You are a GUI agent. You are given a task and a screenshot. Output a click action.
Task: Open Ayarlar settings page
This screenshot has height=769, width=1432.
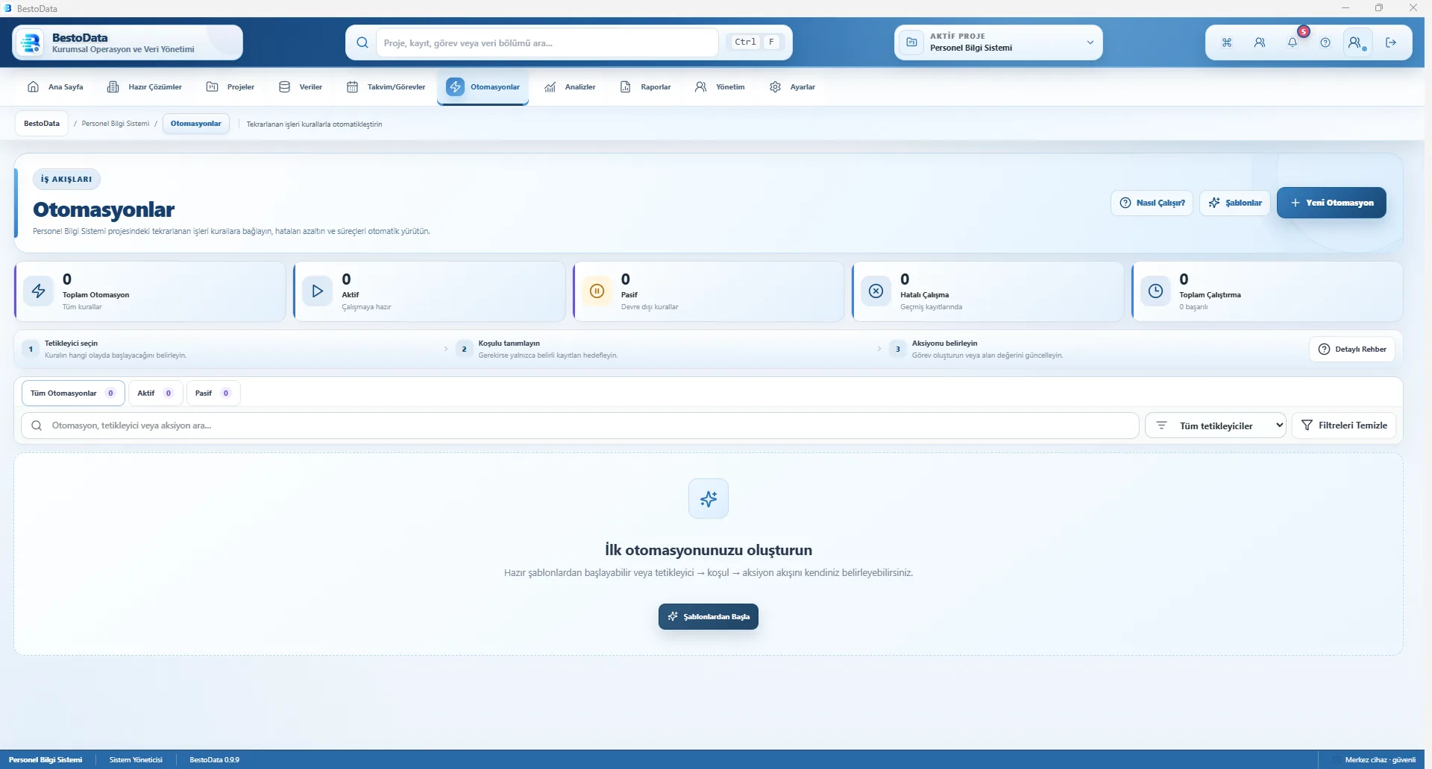[792, 87]
